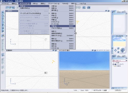Click the four-arrow camera move control
The width and height of the screenshot is (128, 93).
coord(115,50)
